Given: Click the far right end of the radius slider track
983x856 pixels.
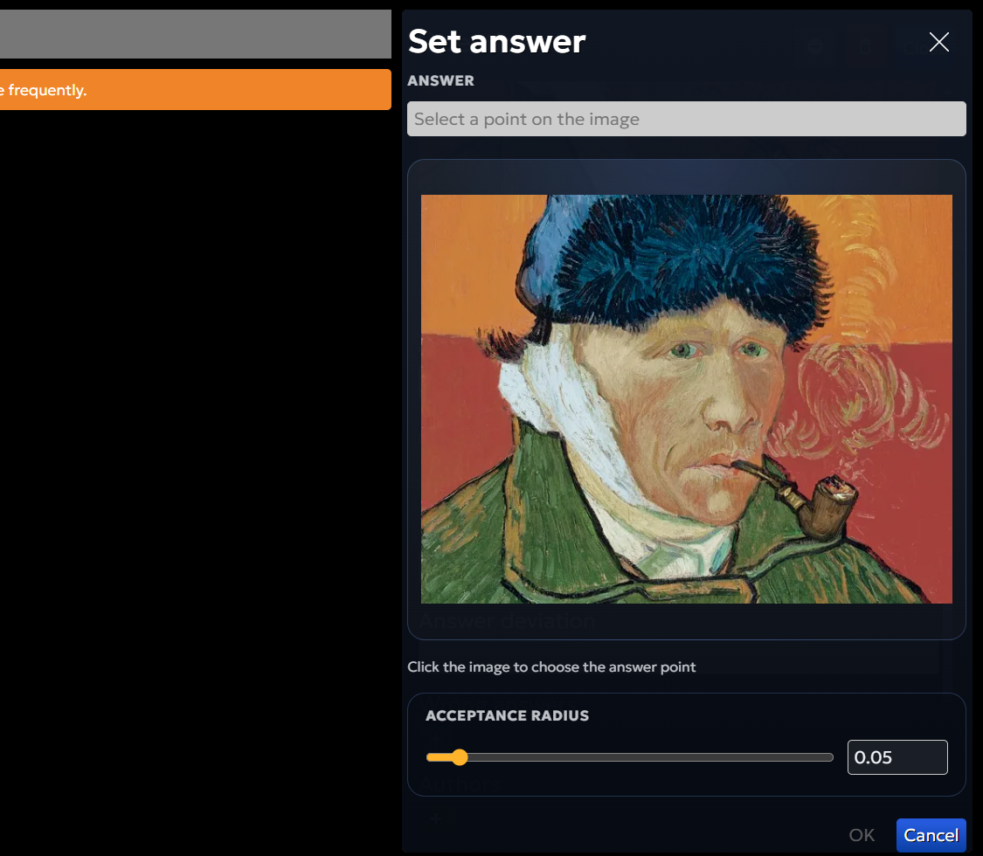Looking at the screenshot, I should tap(829, 757).
